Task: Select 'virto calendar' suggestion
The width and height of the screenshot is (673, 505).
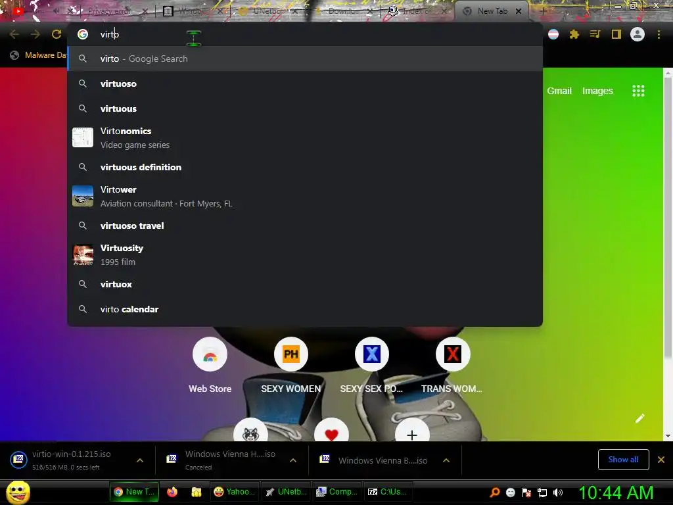Action: pyautogui.click(x=305, y=309)
